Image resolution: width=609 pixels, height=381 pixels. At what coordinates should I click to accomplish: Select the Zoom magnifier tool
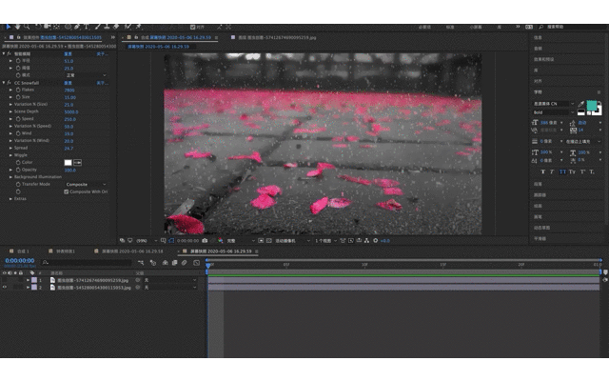27,27
